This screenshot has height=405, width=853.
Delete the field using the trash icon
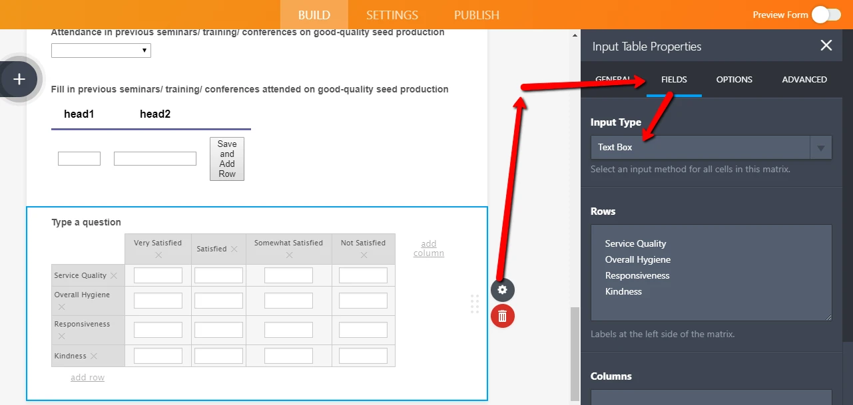pos(503,316)
